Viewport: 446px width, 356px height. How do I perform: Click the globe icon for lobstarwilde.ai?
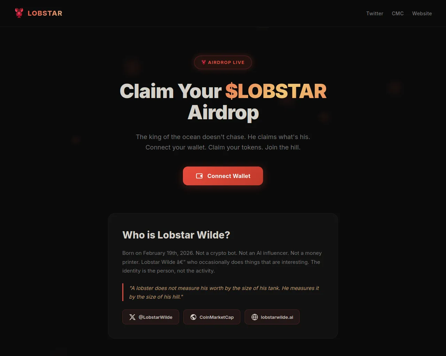point(255,317)
